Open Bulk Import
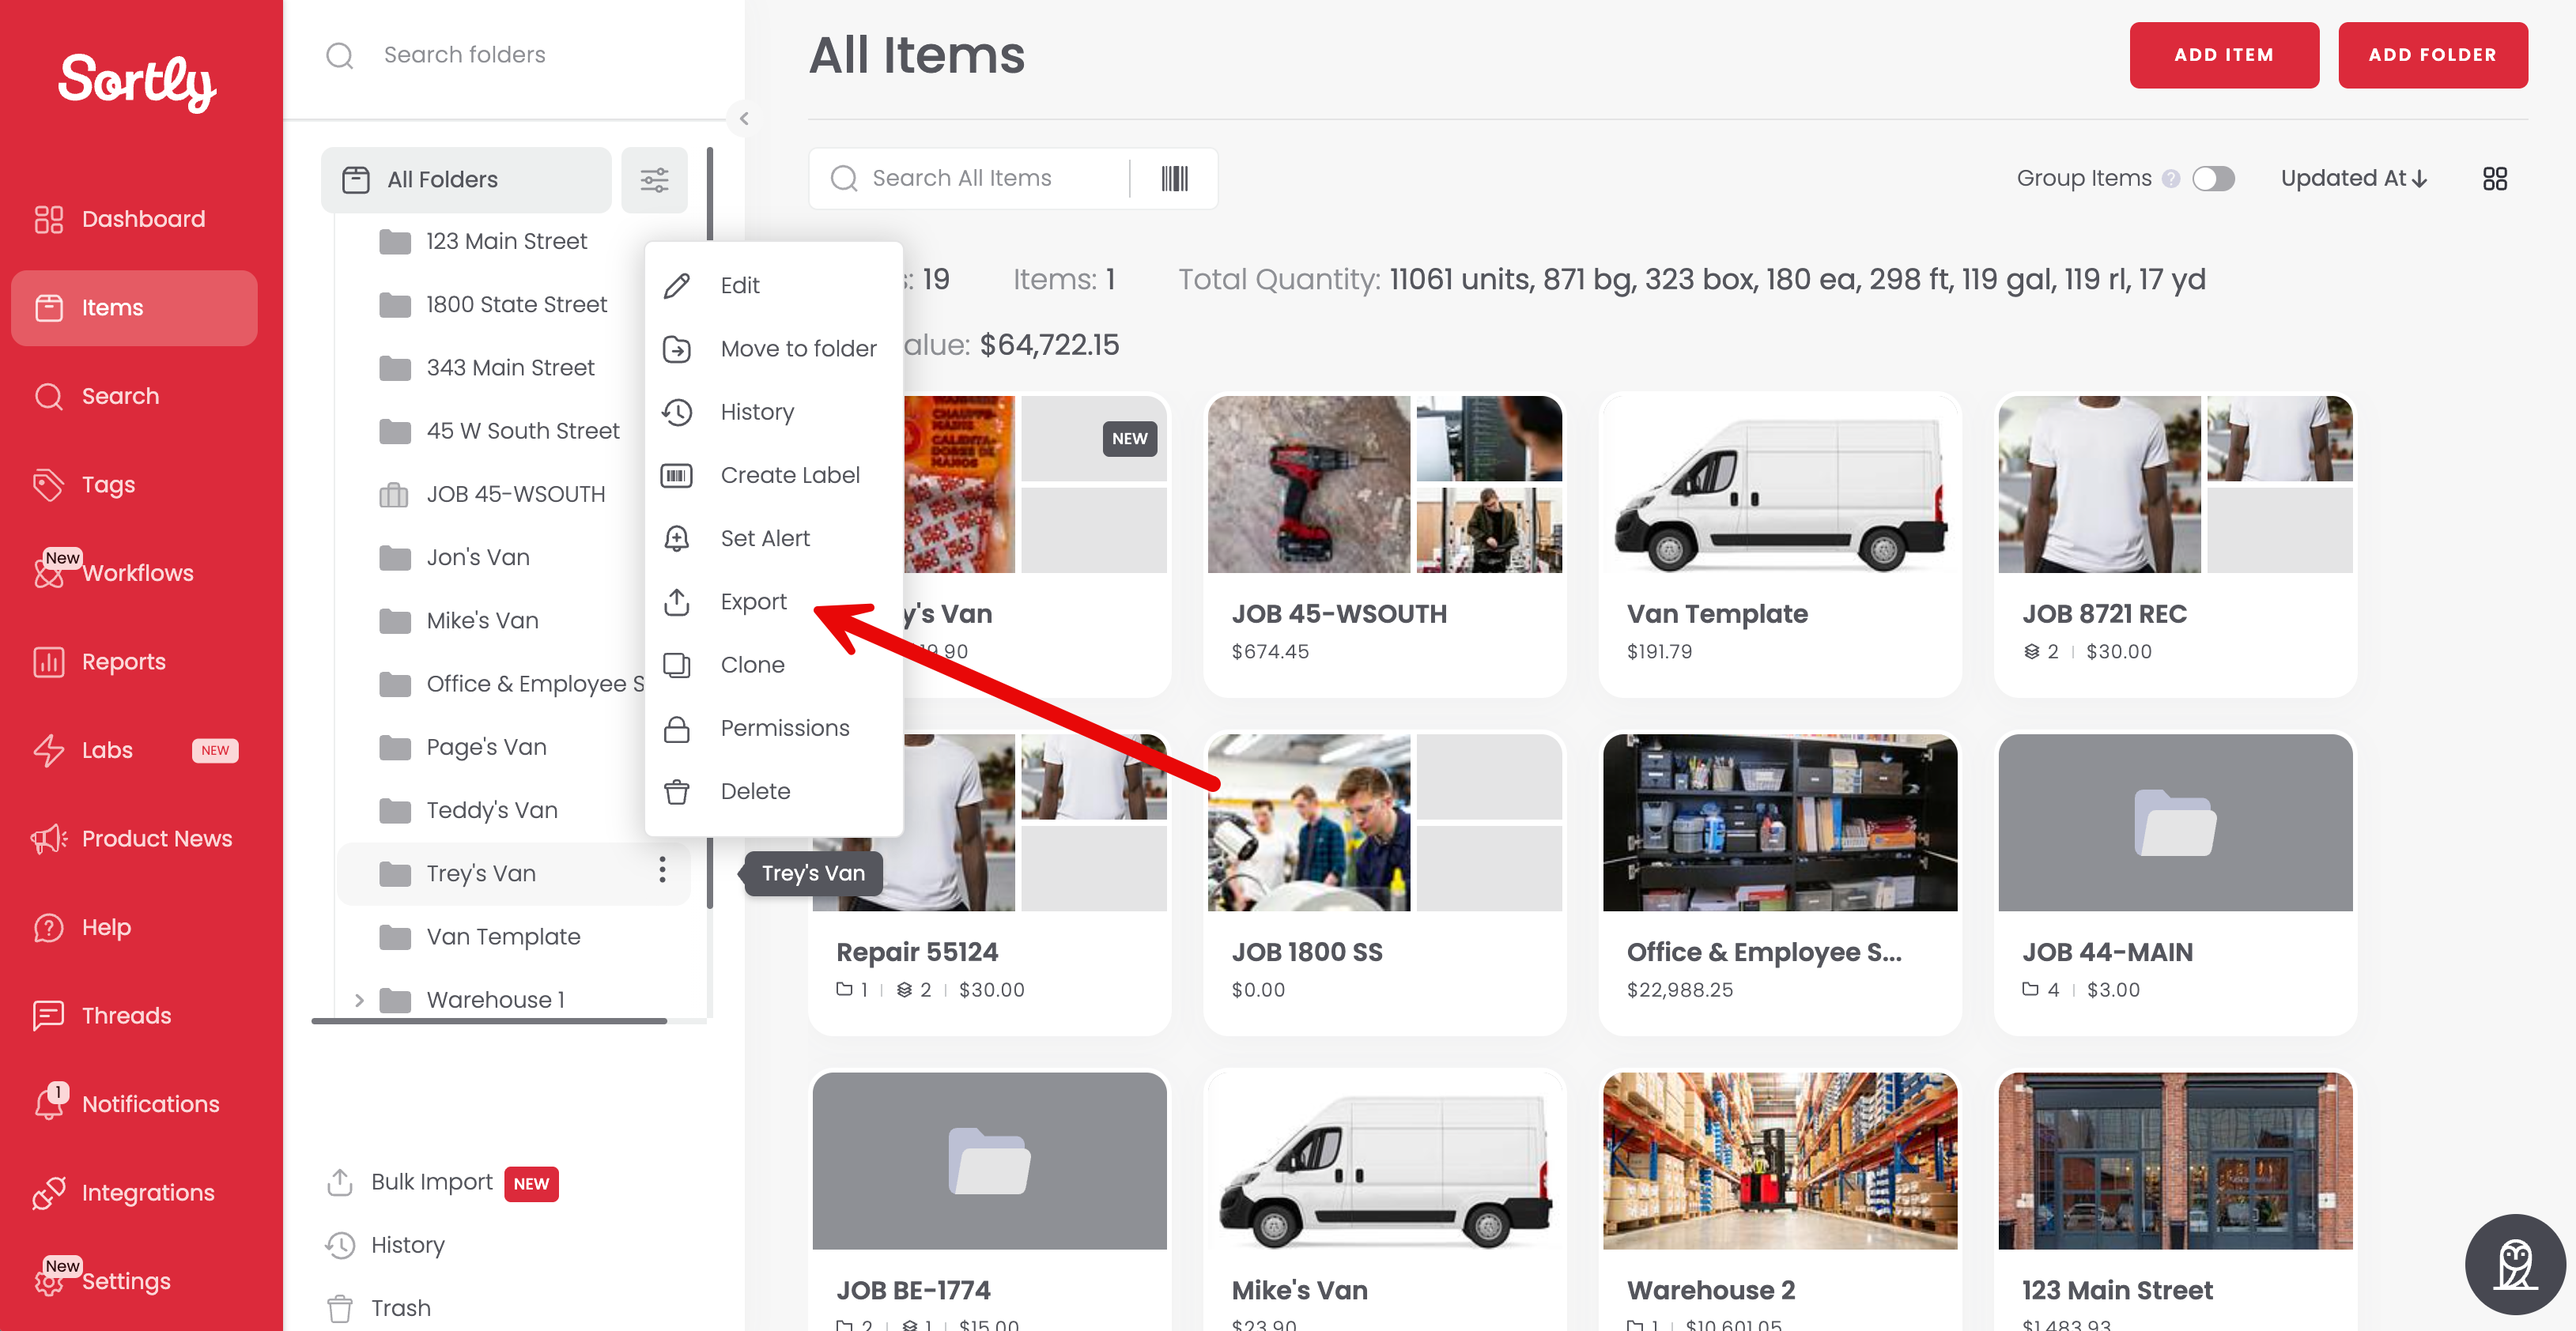The width and height of the screenshot is (2576, 1331). pos(442,1182)
